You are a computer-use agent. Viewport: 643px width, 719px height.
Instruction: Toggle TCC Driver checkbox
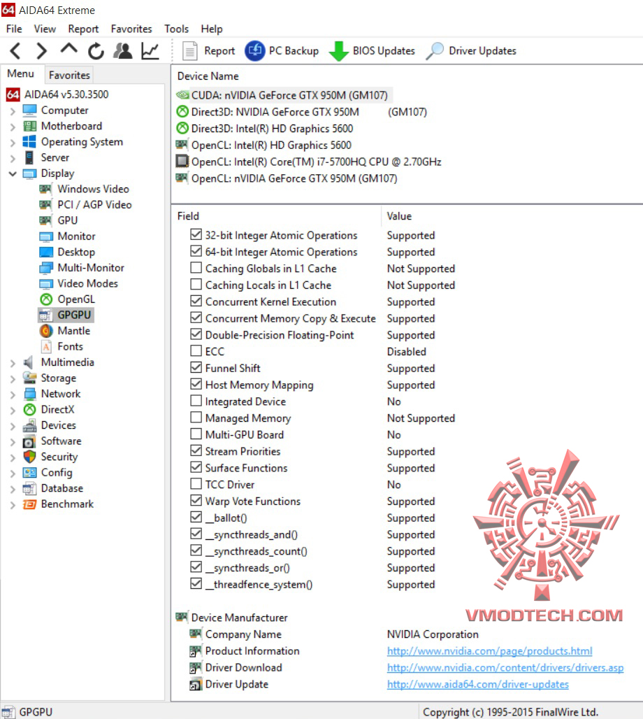(x=196, y=484)
